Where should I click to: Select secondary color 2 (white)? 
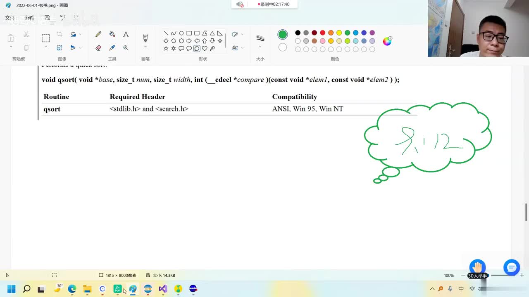click(283, 47)
